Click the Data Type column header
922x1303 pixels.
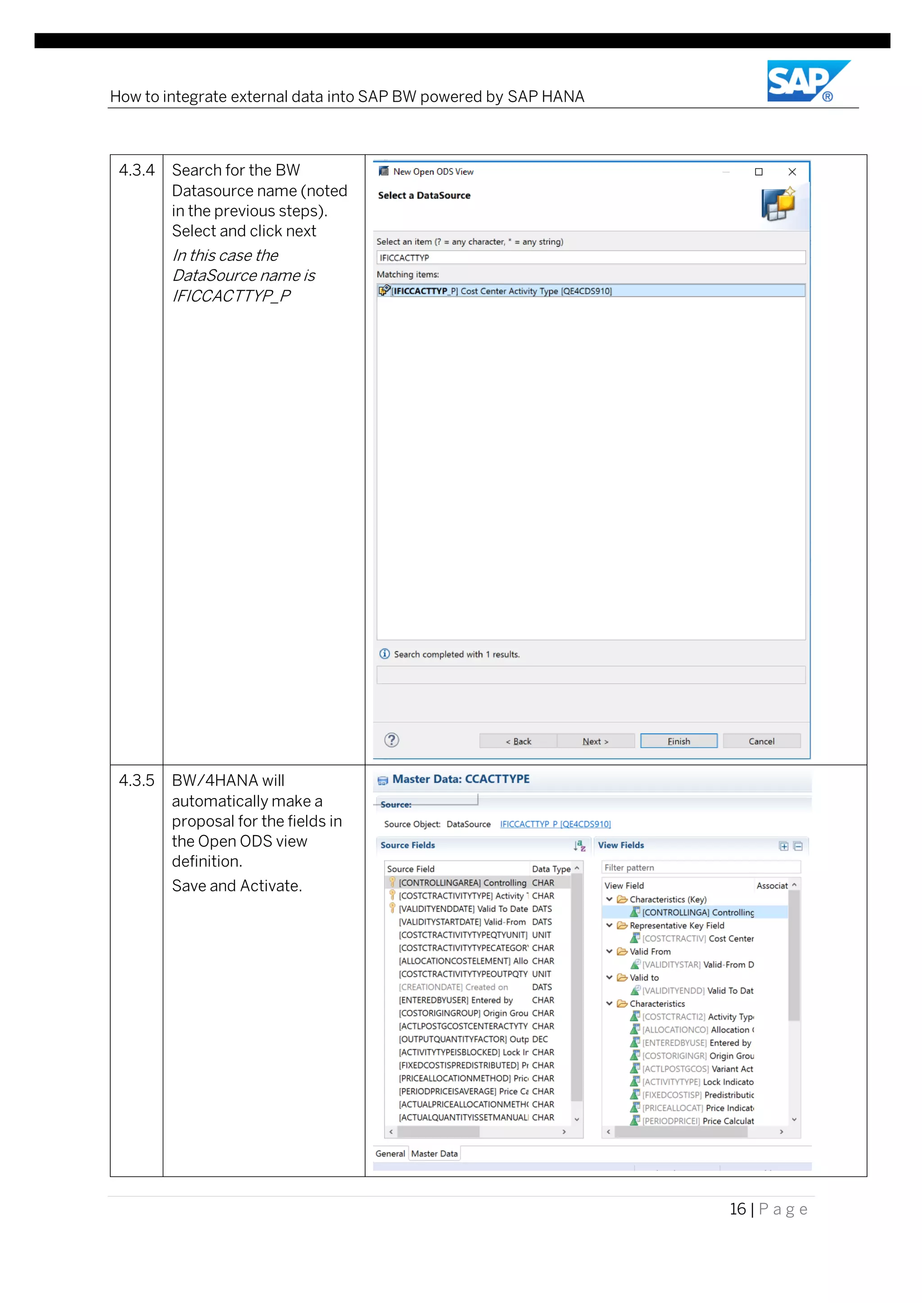point(551,869)
